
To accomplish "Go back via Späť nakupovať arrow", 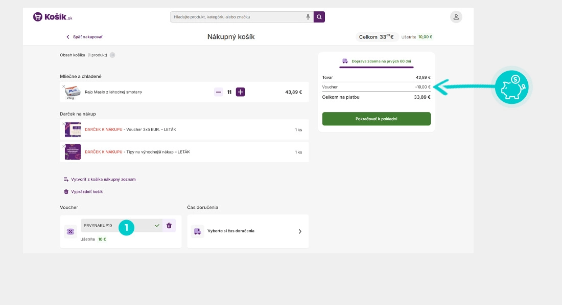I will [85, 37].
